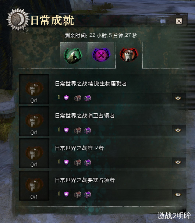The height and width of the screenshot is (223, 195).
Task: Click castle icon of 日常世界之战精锐生物屠戮者
Action: tap(34, 88)
